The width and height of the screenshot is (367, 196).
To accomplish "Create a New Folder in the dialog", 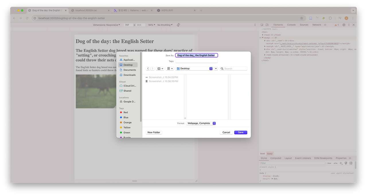I will (154, 132).
